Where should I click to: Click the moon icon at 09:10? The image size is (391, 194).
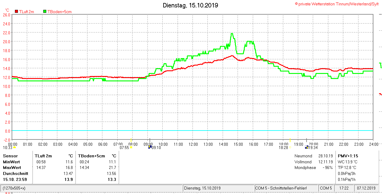pyautogui.click(x=150, y=147)
